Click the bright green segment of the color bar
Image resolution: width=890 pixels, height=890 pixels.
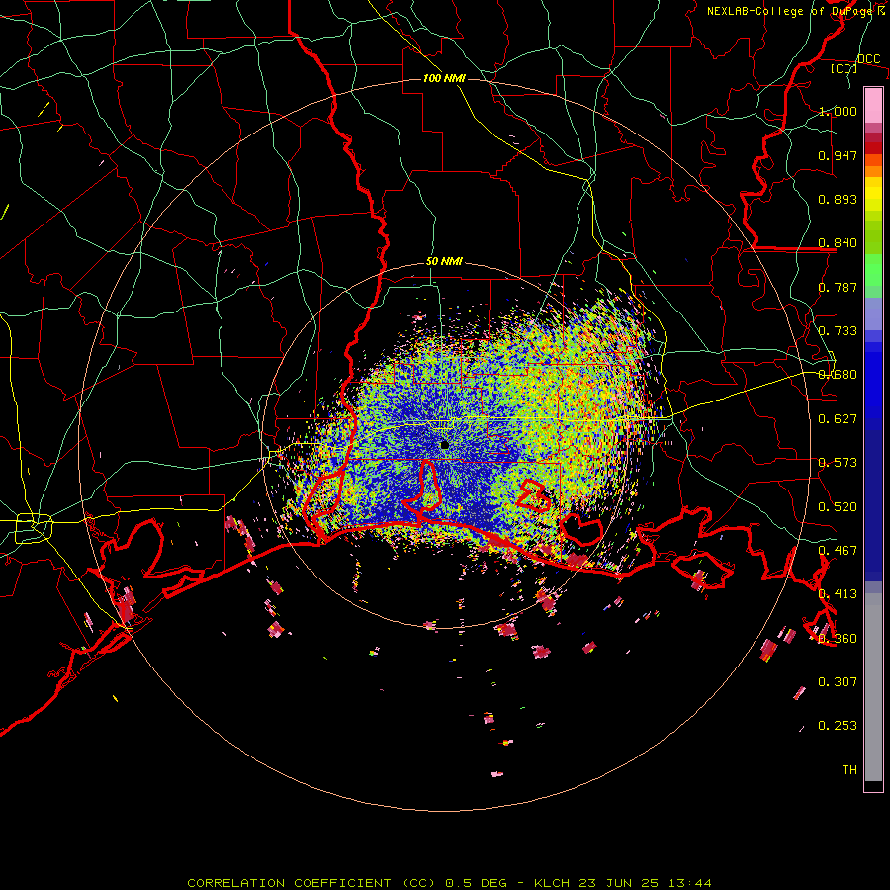pyautogui.click(x=873, y=270)
